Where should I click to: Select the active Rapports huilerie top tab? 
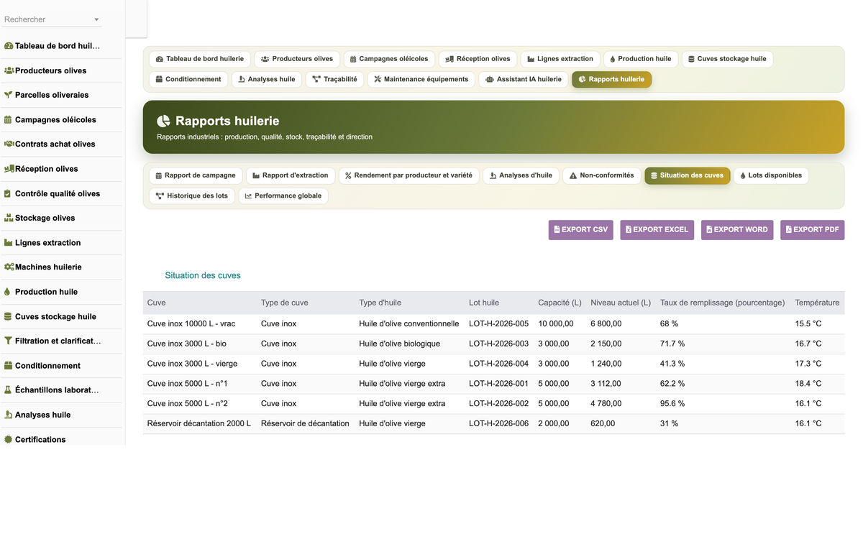[612, 79]
